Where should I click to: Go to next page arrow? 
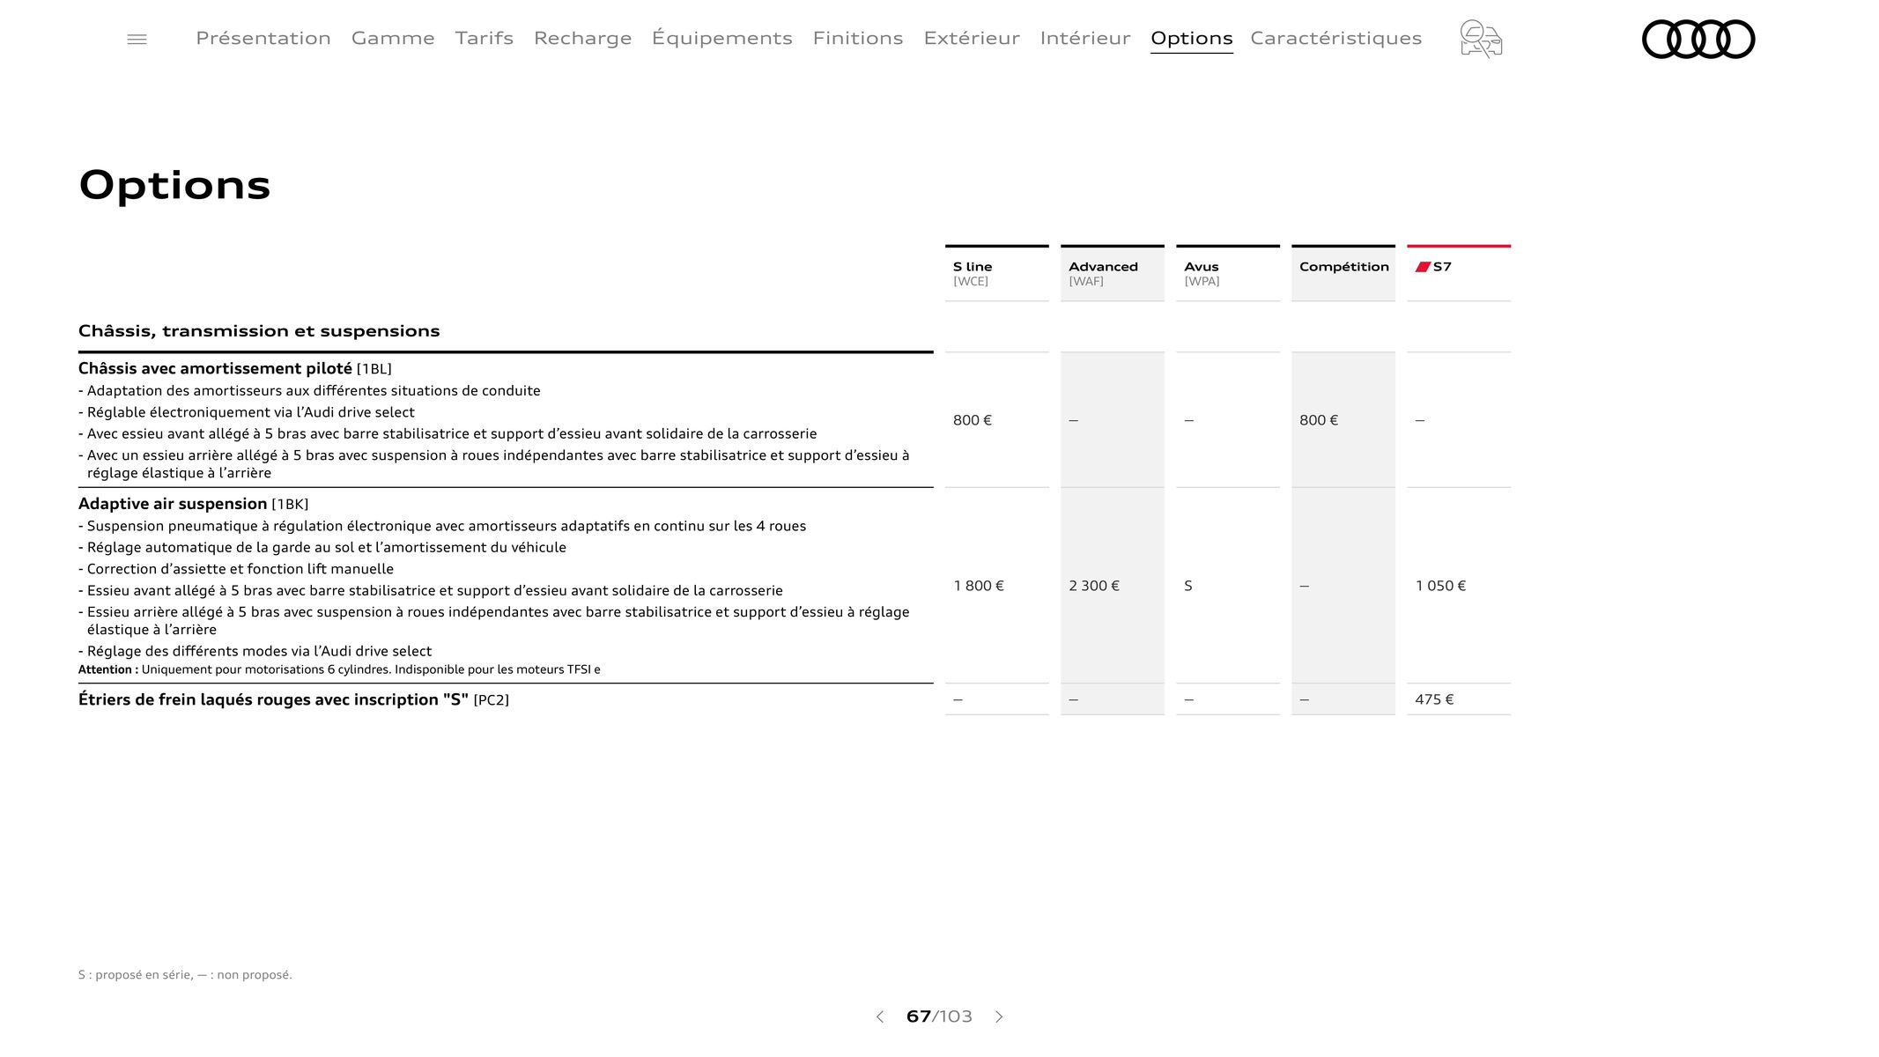[999, 1016]
